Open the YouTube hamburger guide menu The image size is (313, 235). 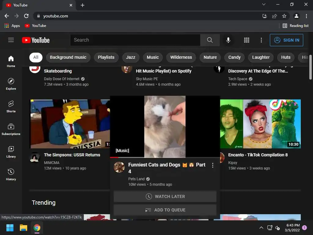pyautogui.click(x=11, y=40)
